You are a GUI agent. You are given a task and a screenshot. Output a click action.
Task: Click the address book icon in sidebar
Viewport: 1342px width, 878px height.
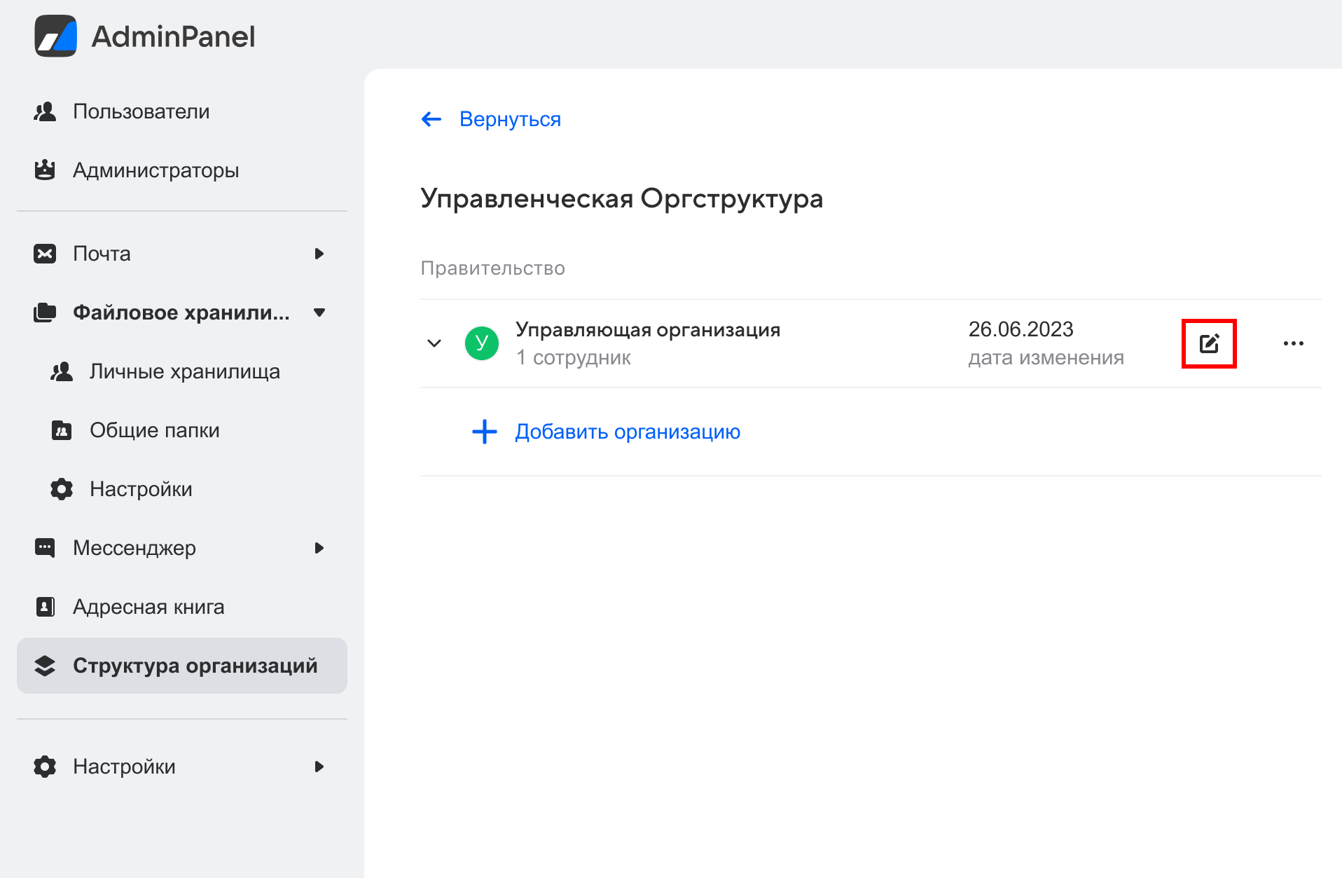click(x=45, y=607)
